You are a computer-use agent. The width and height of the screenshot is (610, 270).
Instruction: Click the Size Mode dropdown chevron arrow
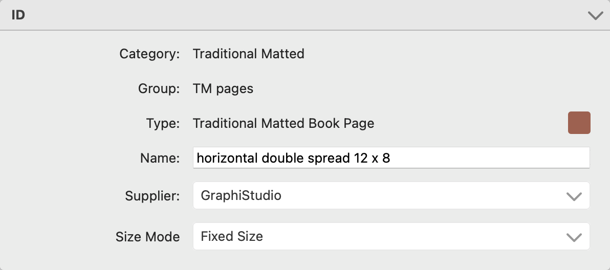click(574, 237)
